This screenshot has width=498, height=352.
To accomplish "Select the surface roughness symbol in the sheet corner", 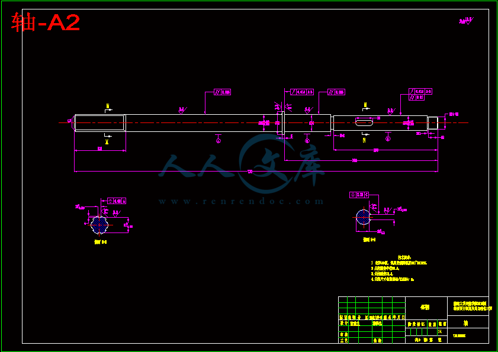I will click(x=466, y=21).
